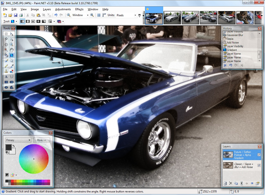Select the Lasso Select tool
265x195 pixels.
point(6,39)
